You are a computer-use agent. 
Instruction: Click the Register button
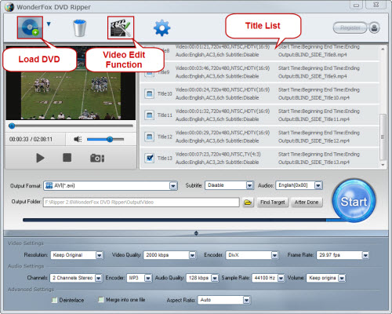(x=350, y=27)
